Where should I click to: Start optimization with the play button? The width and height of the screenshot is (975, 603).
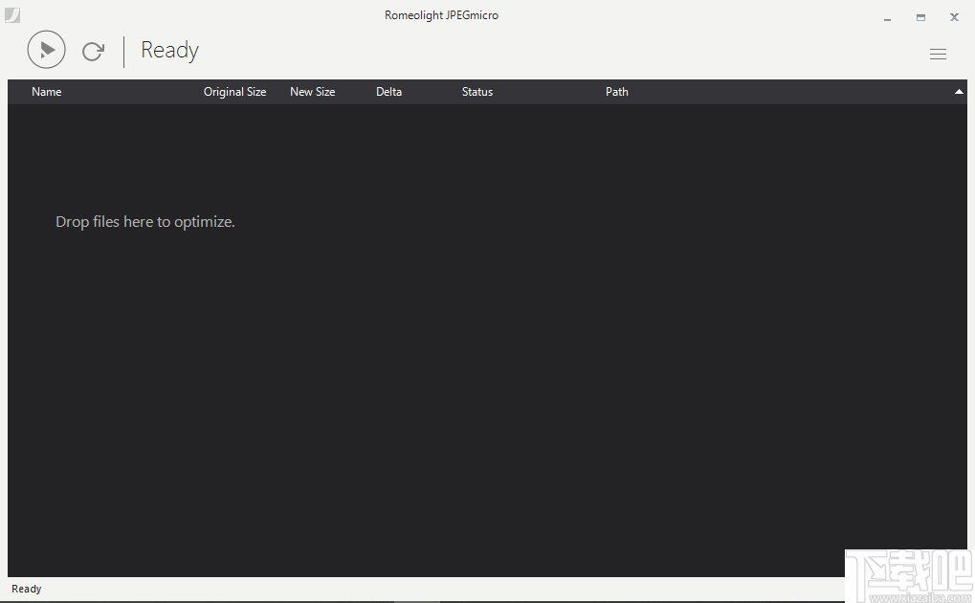[x=47, y=50]
